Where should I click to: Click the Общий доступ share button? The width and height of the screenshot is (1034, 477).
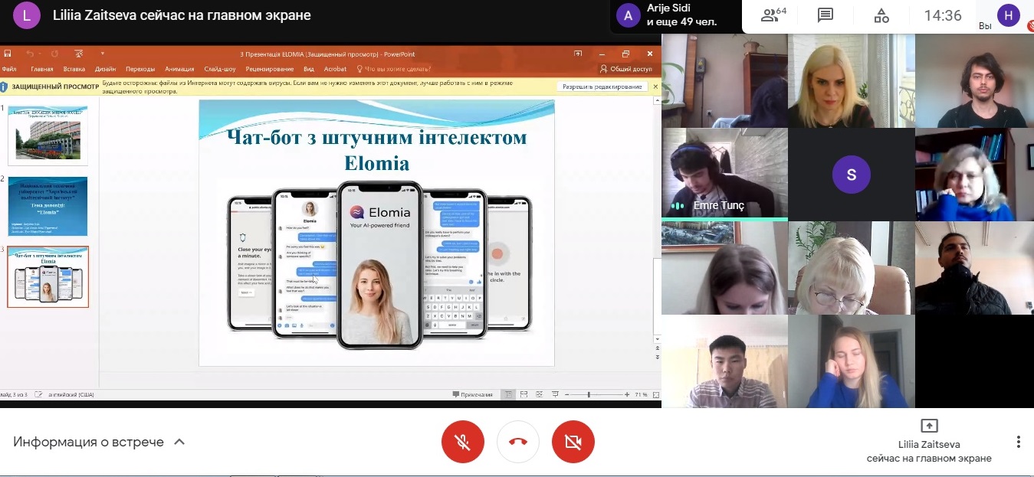[x=626, y=69]
